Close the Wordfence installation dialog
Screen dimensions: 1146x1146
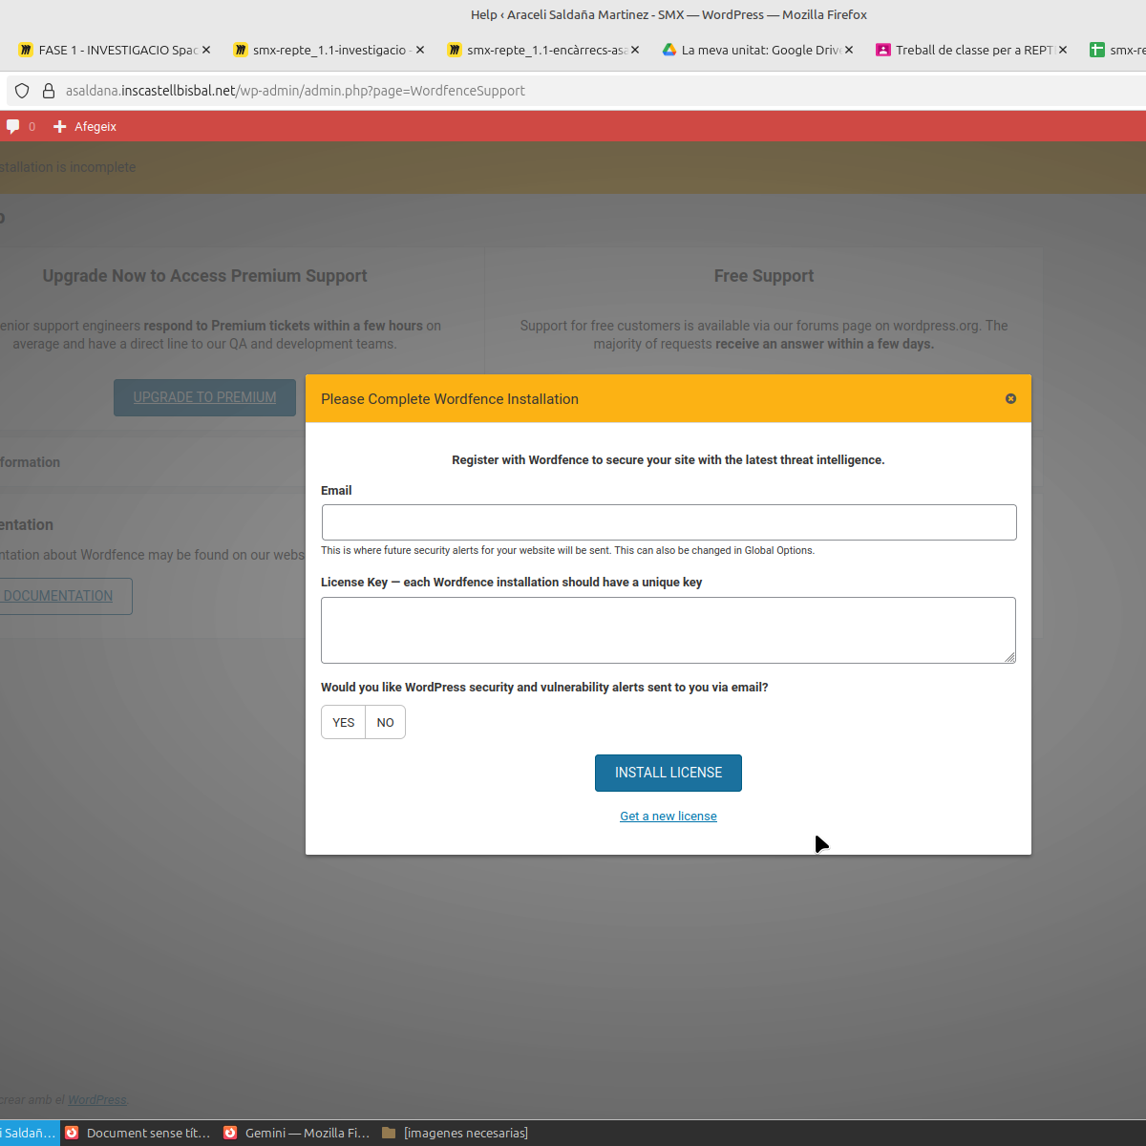1010,398
